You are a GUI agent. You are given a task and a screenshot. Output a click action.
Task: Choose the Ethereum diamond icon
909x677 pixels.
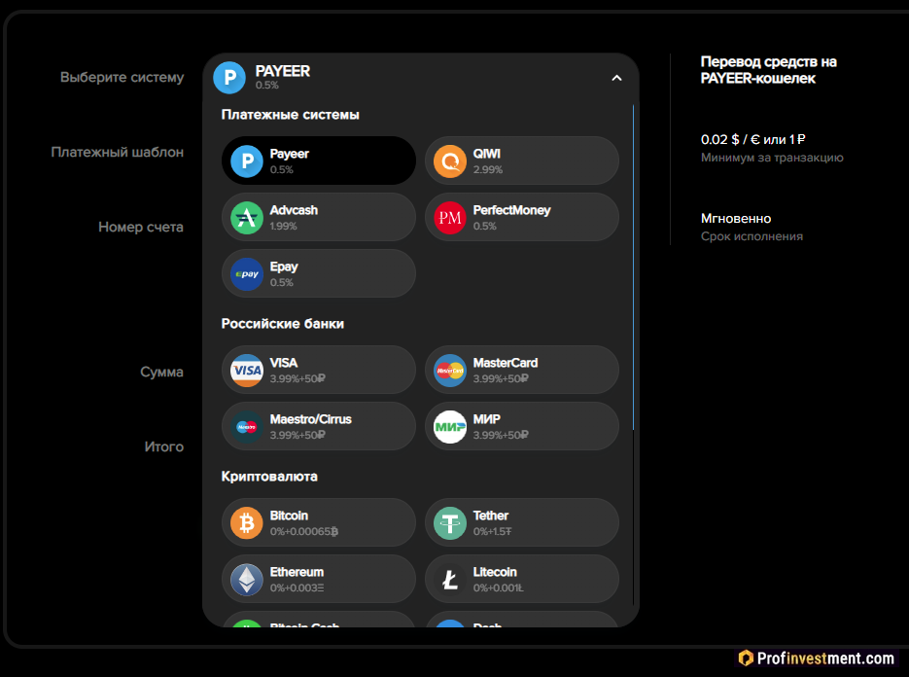click(x=247, y=580)
